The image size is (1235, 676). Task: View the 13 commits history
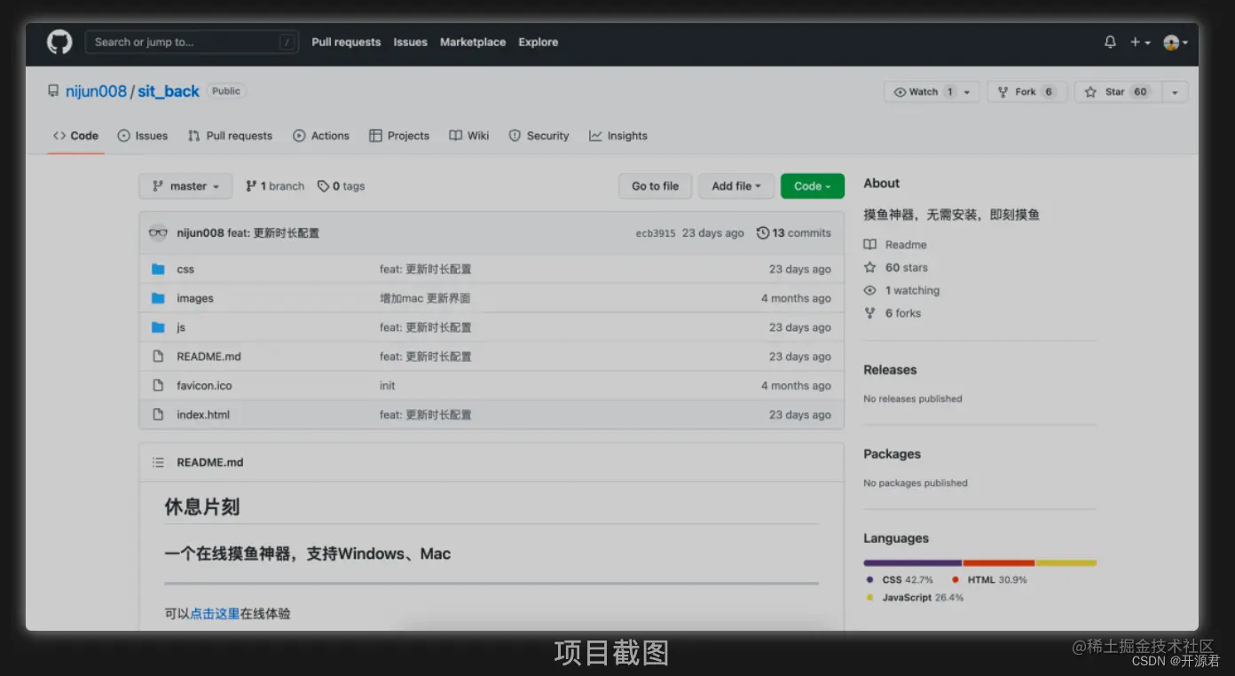pos(794,233)
